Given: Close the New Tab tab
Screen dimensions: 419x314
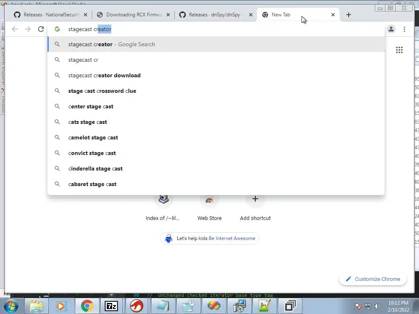Looking at the screenshot, I should point(333,15).
